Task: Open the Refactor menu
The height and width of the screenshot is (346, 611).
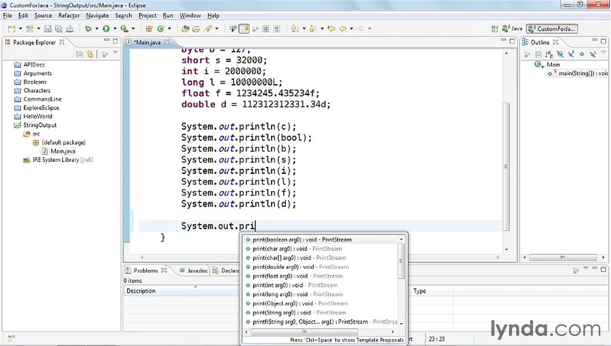Action: [69, 15]
